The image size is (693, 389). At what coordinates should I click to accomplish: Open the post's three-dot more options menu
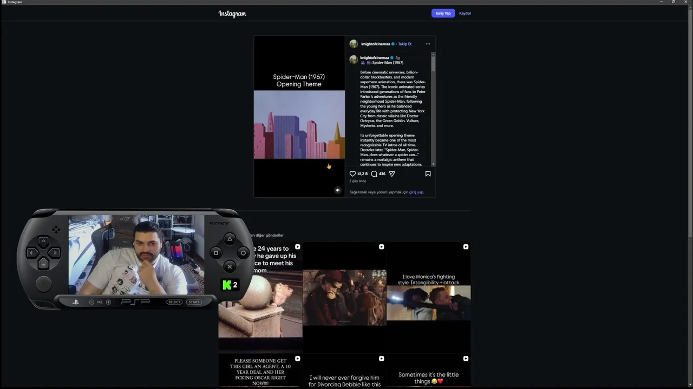(428, 44)
